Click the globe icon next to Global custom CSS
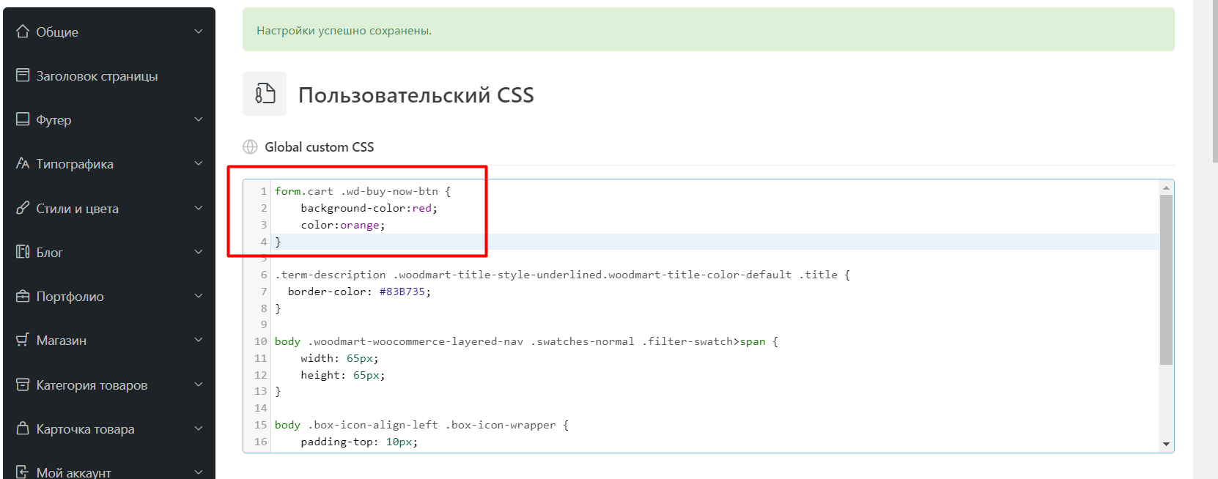 pos(250,146)
